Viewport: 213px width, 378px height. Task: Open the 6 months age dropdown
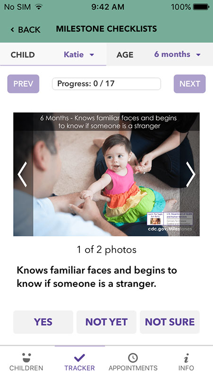pos(177,54)
